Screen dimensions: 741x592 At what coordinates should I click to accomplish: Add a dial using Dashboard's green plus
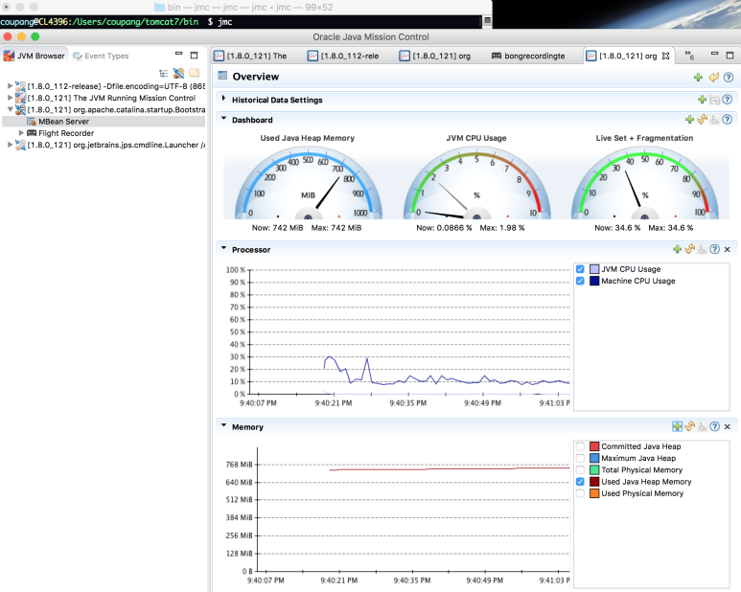pyautogui.click(x=689, y=120)
